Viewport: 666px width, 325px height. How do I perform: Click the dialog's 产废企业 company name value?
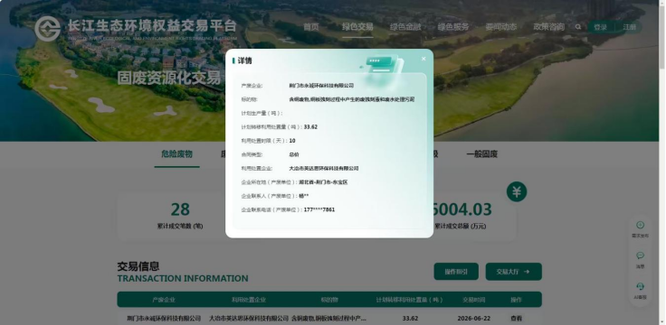coord(321,86)
